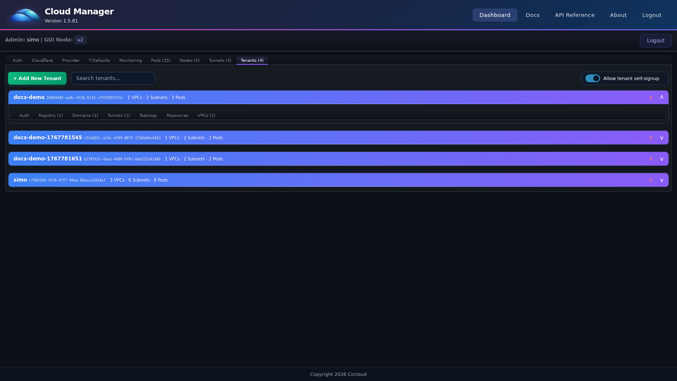
Task: Click the Logout button near Admin bar
Action: point(655,40)
